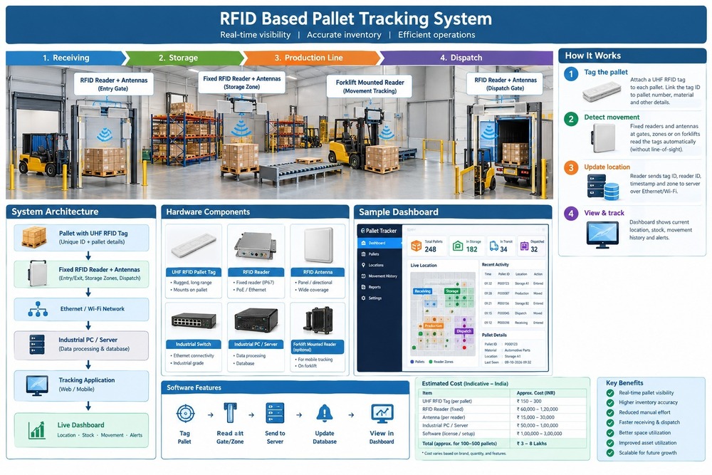Click the How It Works panel header
This screenshot has width=712, height=475.
[632, 56]
